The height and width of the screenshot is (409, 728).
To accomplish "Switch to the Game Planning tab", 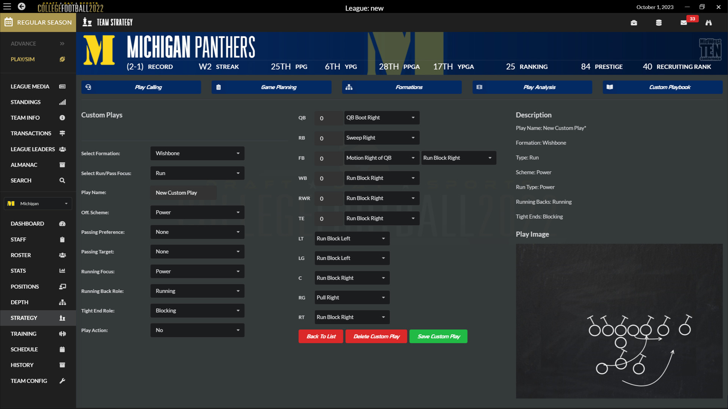I will click(271, 87).
